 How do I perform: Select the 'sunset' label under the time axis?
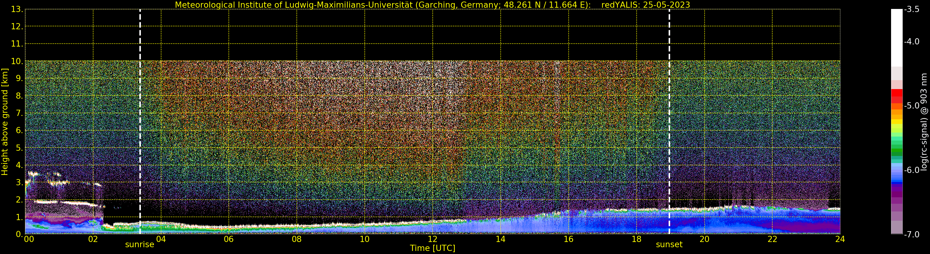(x=669, y=245)
